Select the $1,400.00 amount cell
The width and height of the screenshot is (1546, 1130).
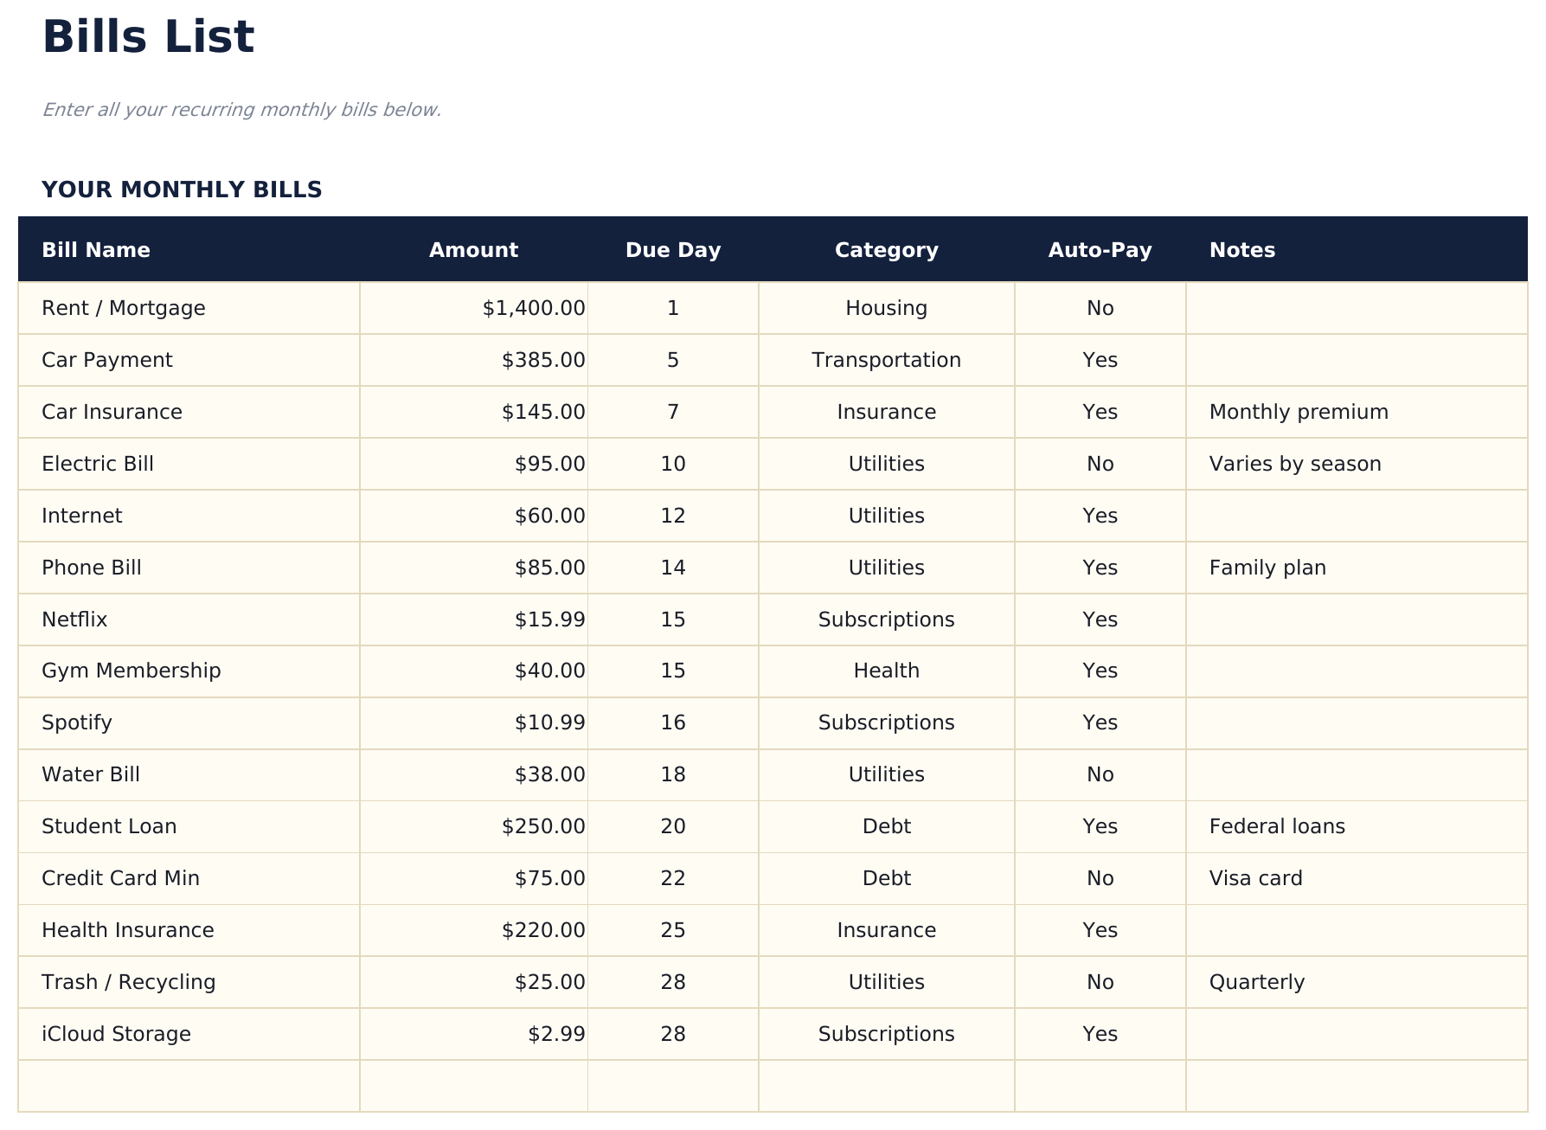533,307
